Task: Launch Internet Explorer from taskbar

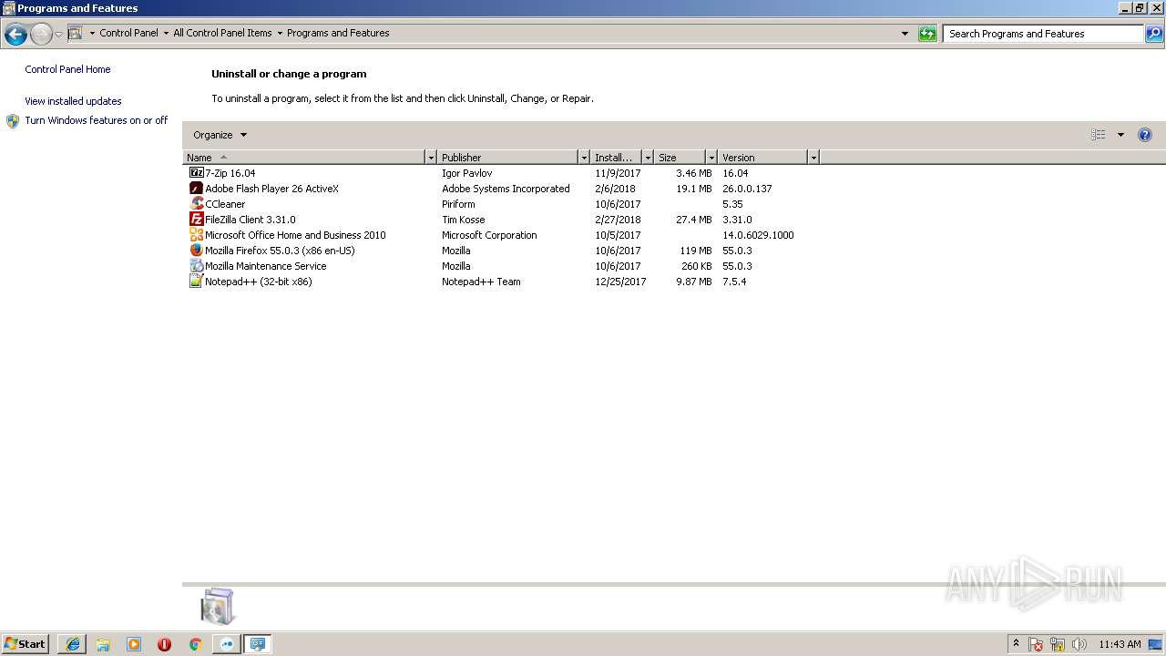Action: (x=73, y=644)
